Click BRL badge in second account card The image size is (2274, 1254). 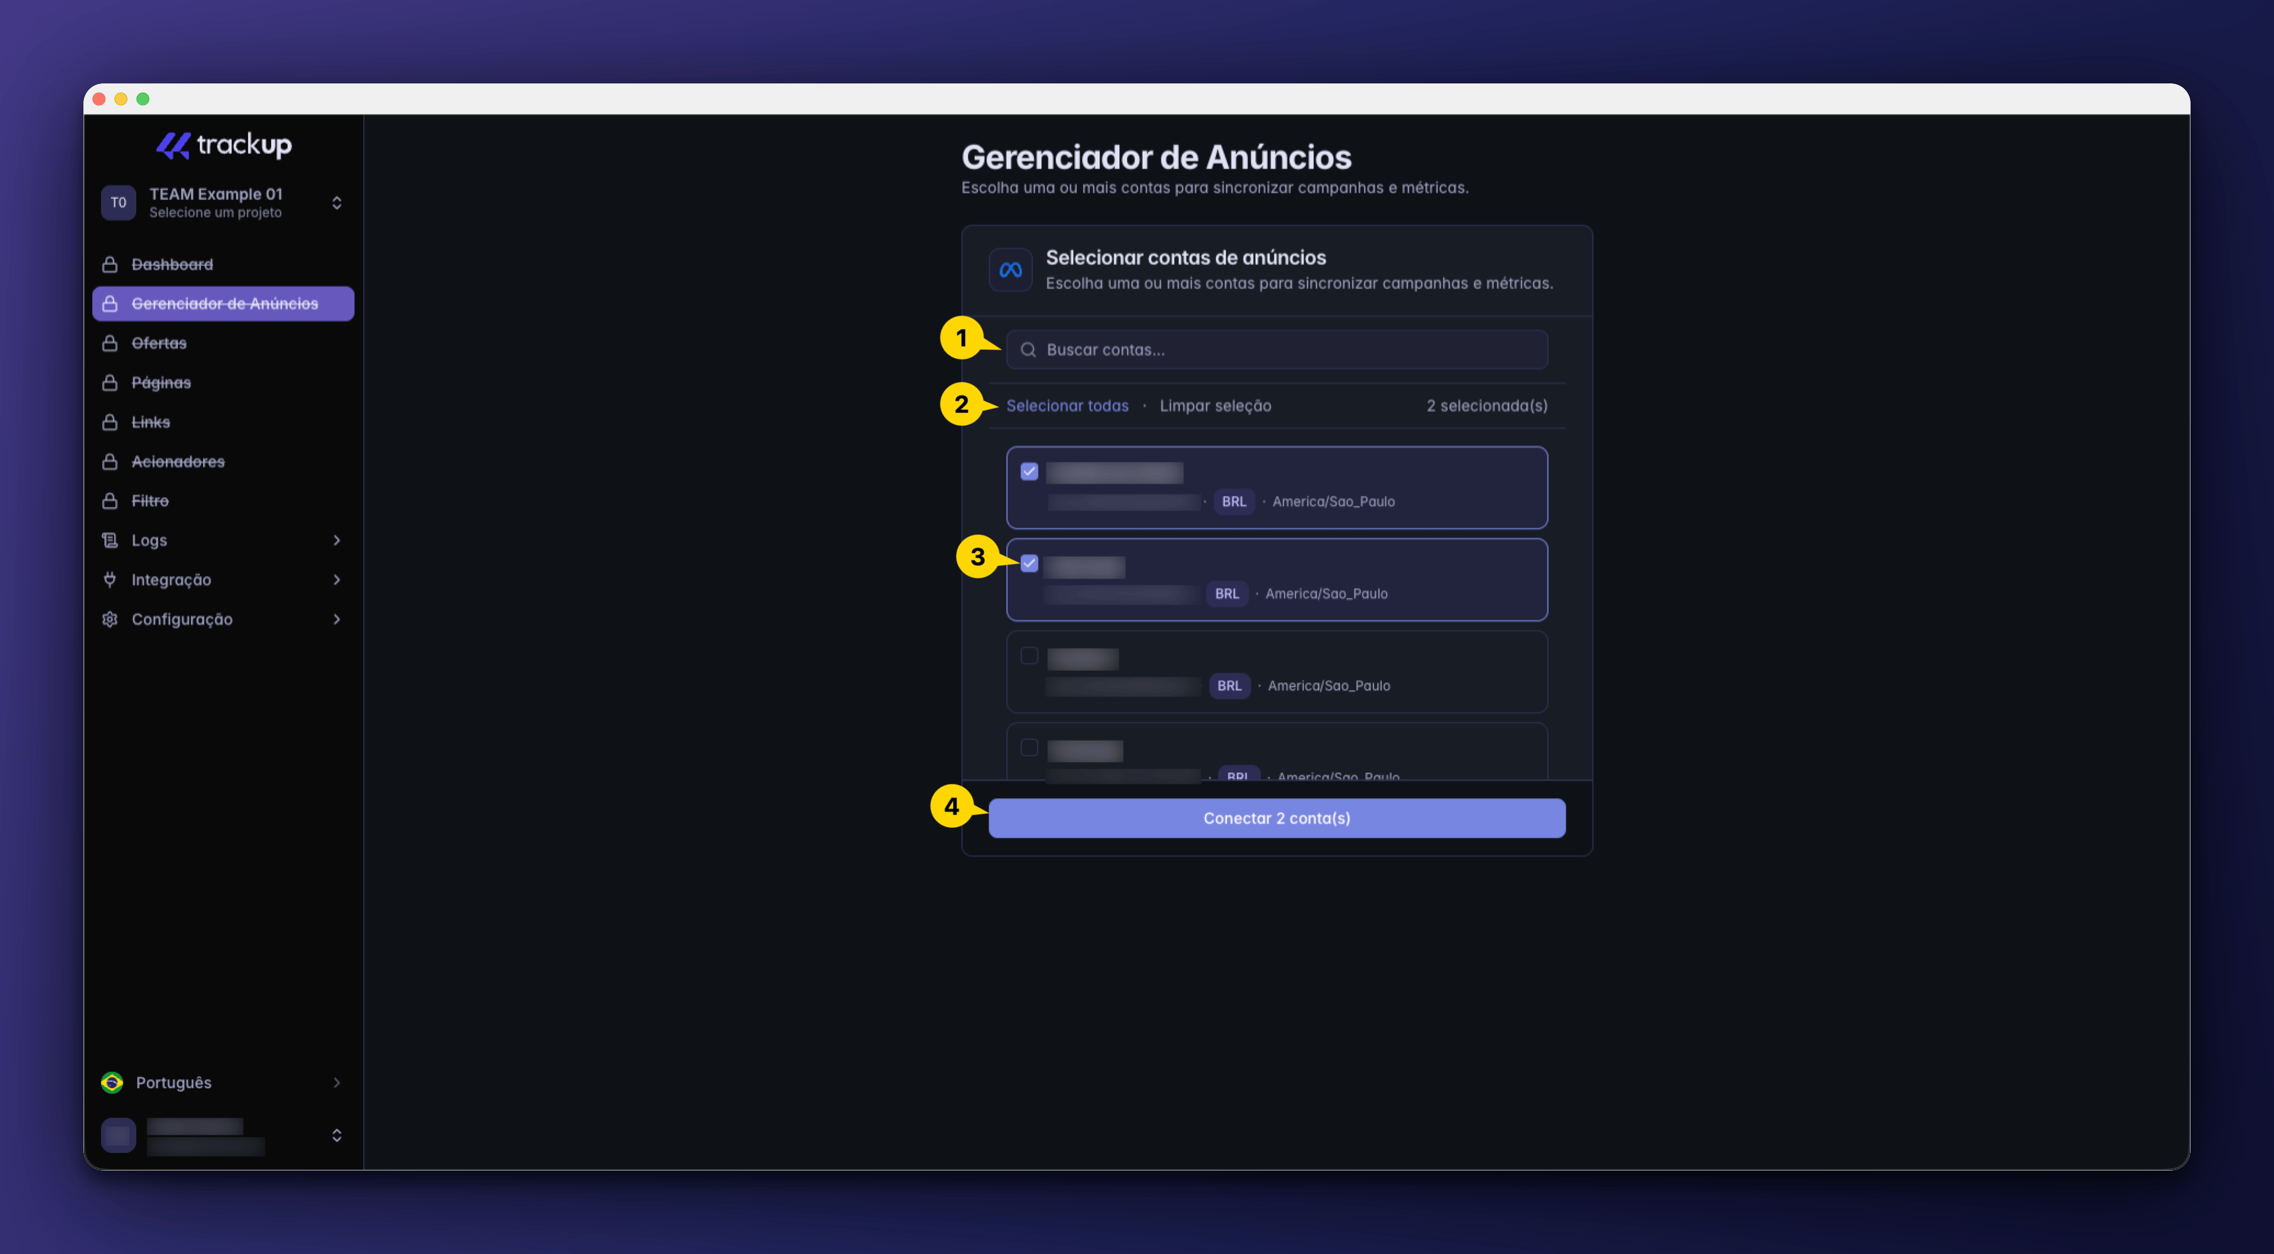(x=1227, y=593)
